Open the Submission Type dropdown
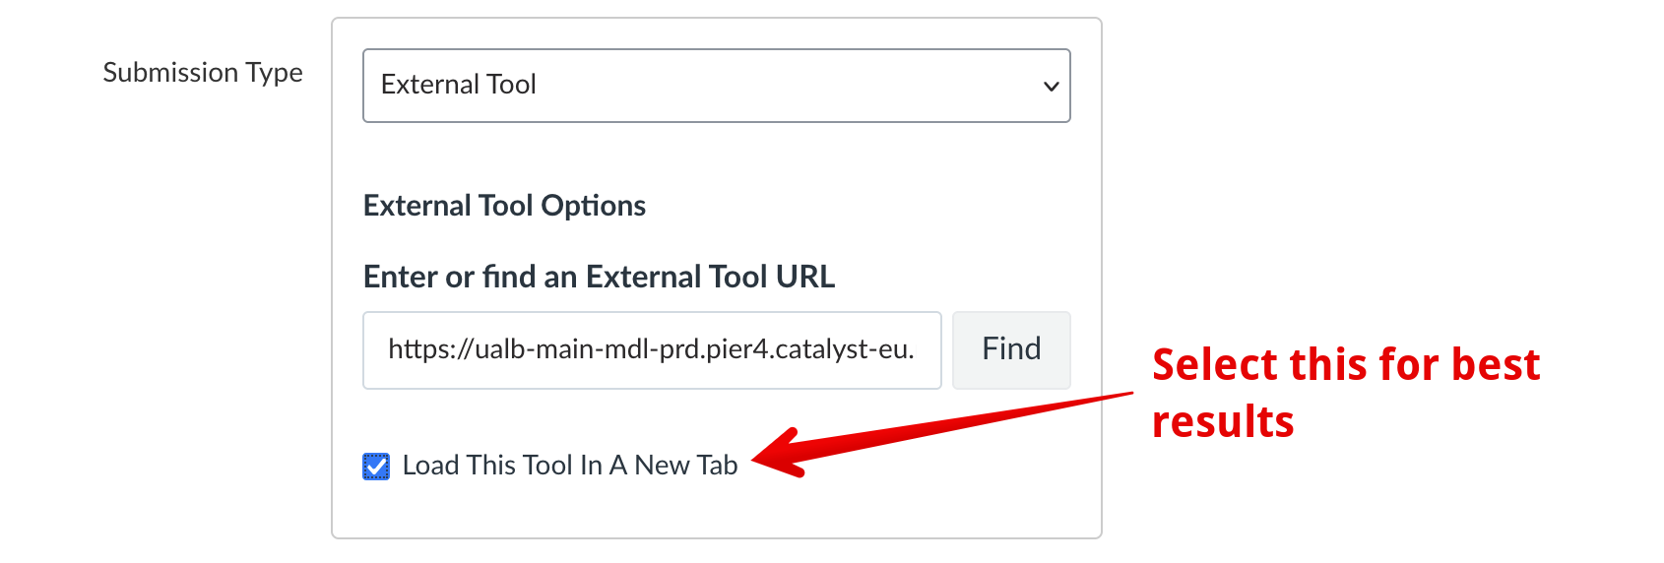 716,86
